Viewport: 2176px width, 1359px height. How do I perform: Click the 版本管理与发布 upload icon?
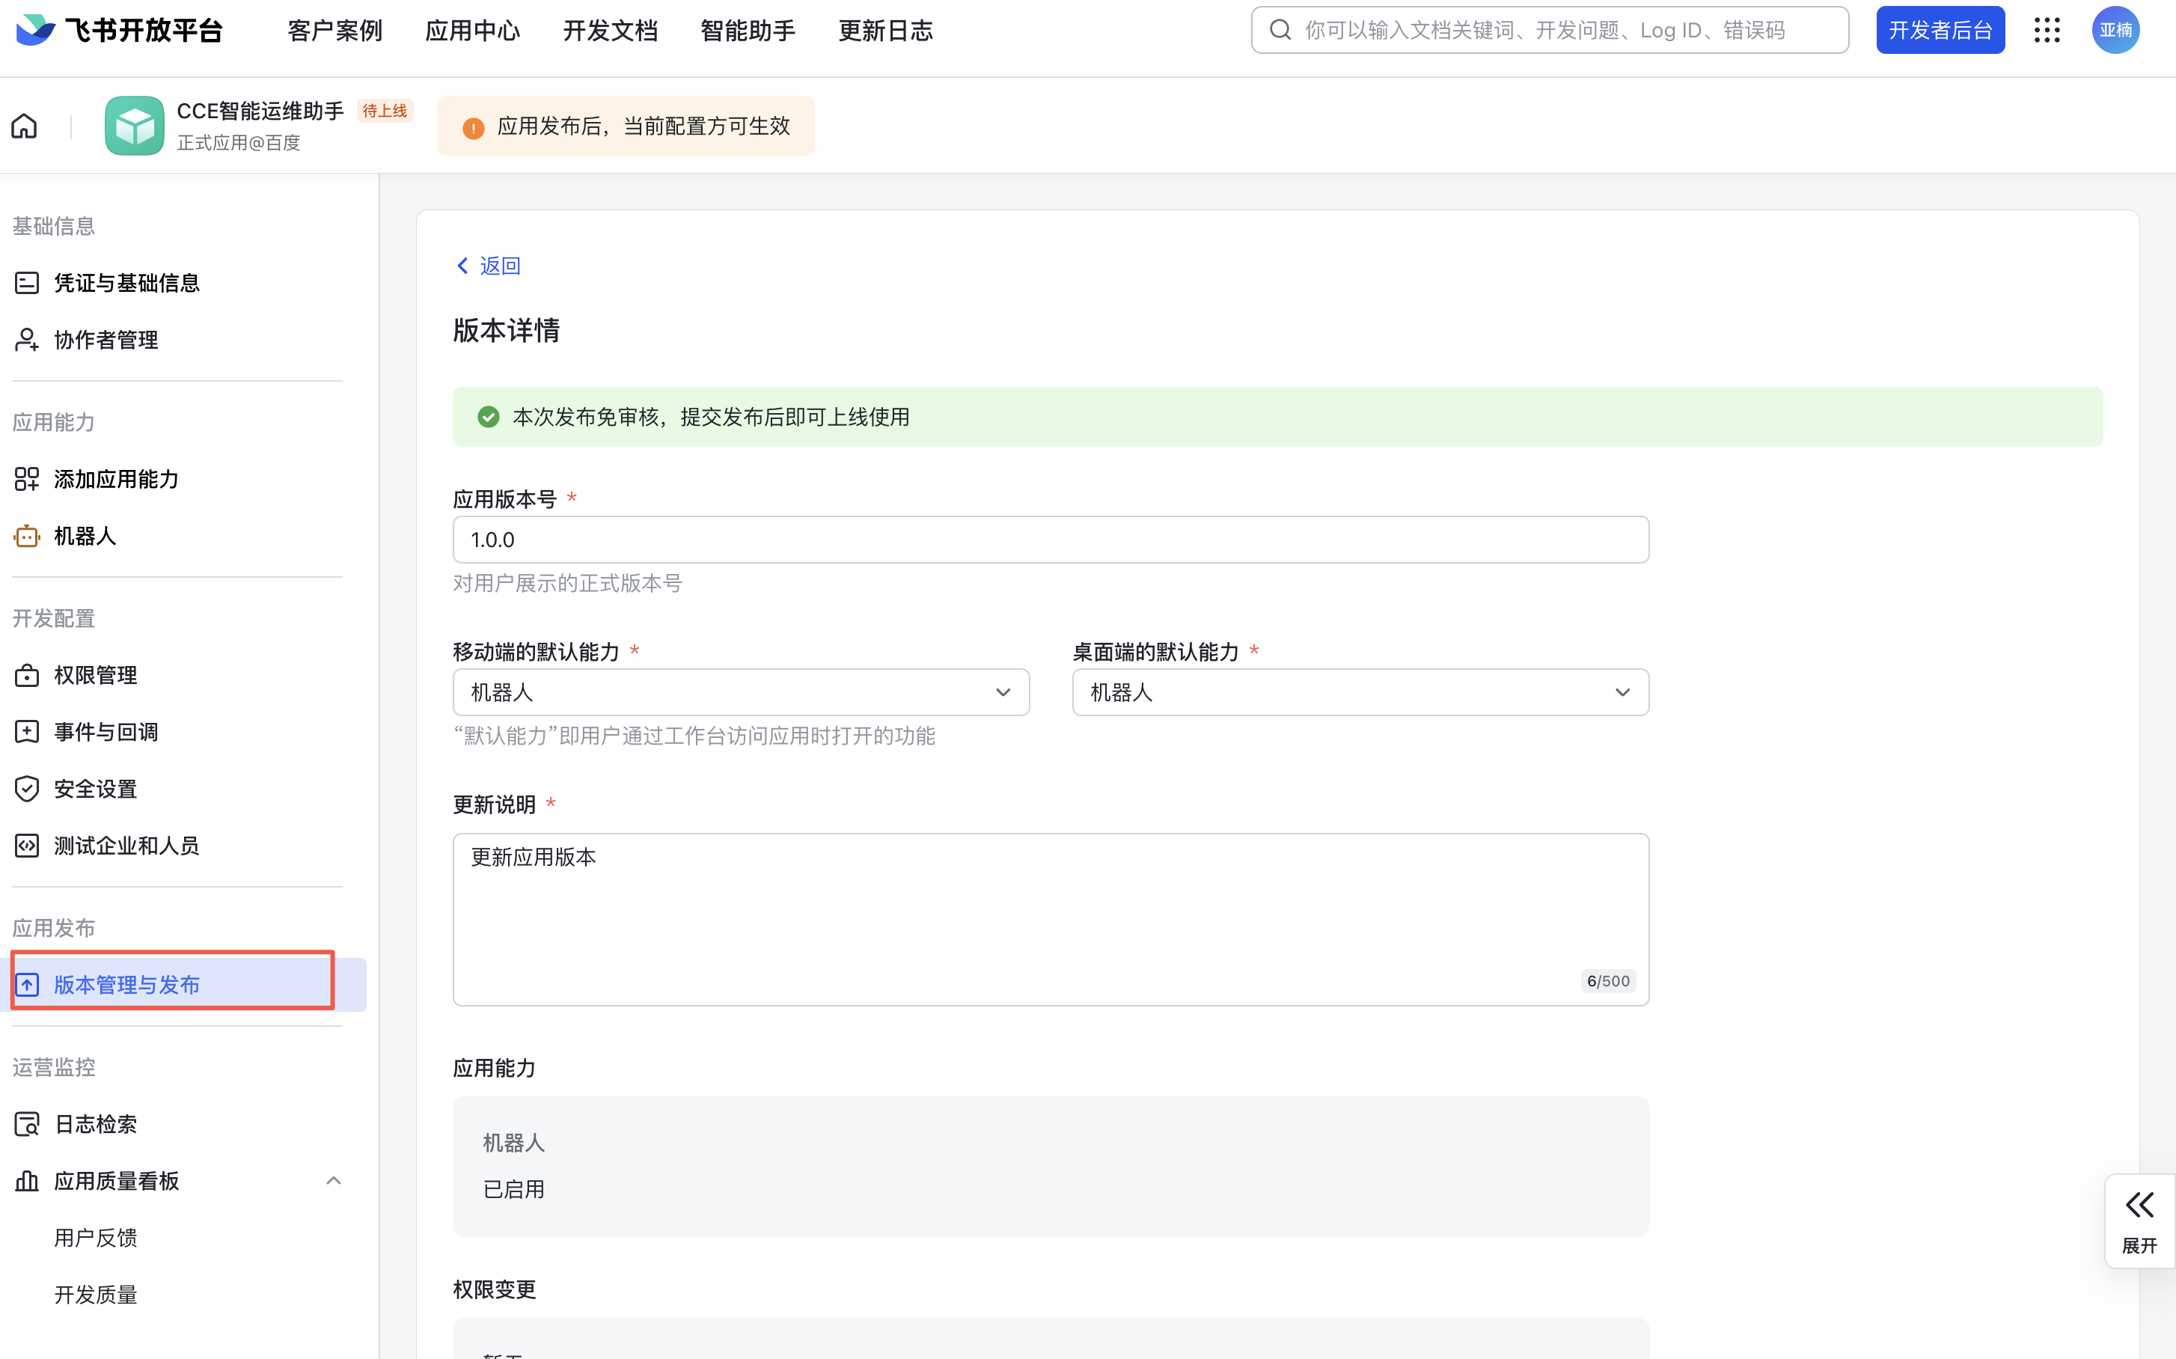[27, 985]
